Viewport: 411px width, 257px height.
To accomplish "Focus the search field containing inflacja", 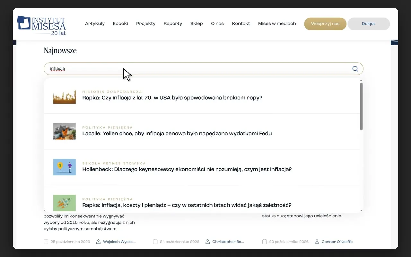I will 203,69.
